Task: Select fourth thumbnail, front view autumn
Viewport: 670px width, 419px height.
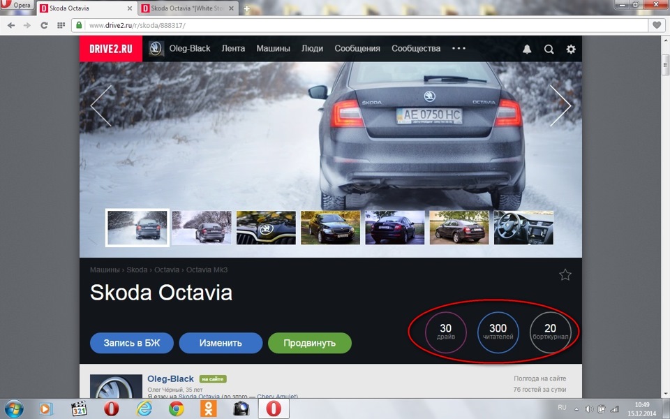Action: (330, 228)
